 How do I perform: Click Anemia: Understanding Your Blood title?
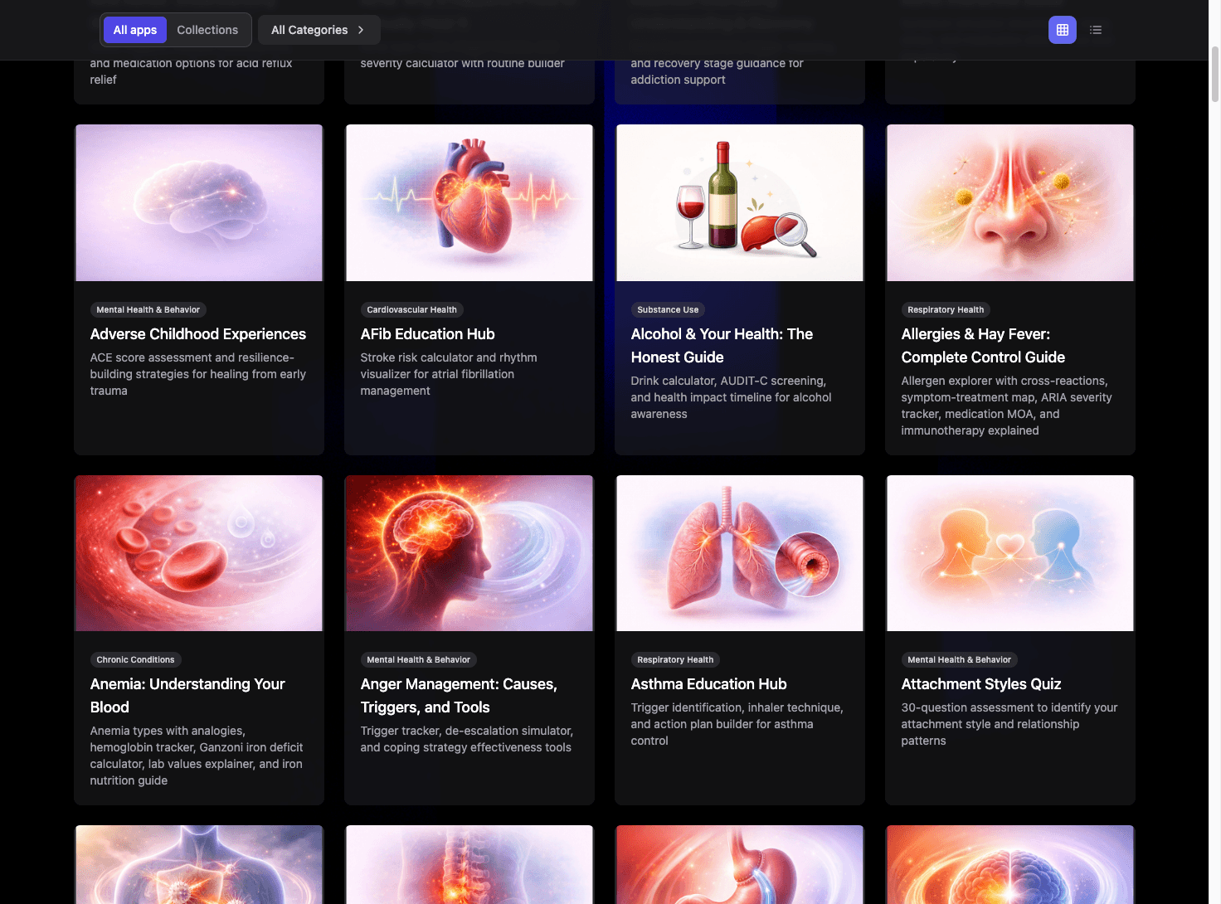point(187,696)
